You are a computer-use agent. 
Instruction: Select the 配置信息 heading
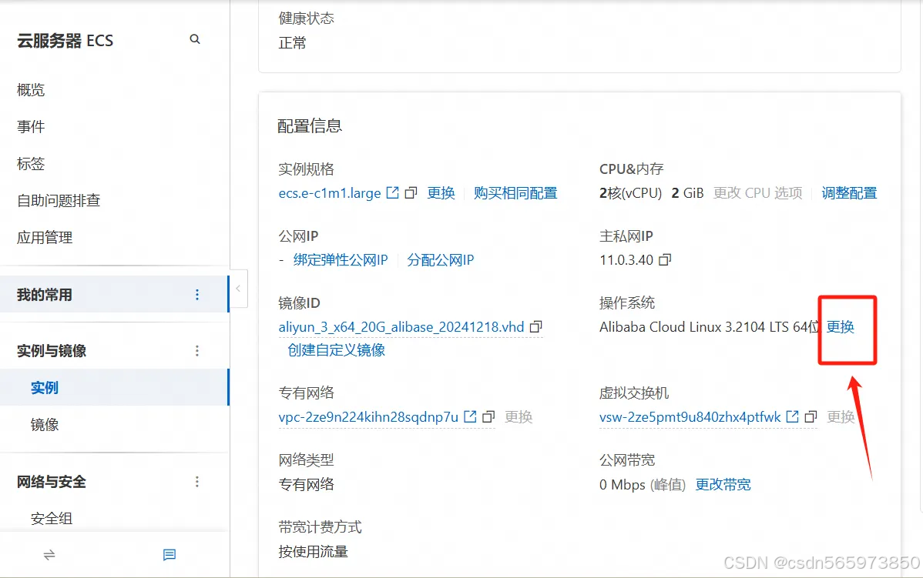[310, 125]
